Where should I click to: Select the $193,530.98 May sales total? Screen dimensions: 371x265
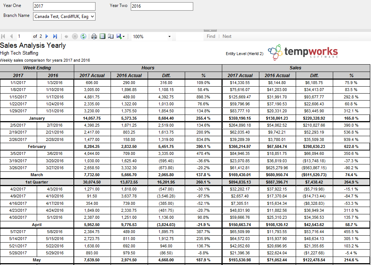pyautogui.click(x=240, y=260)
